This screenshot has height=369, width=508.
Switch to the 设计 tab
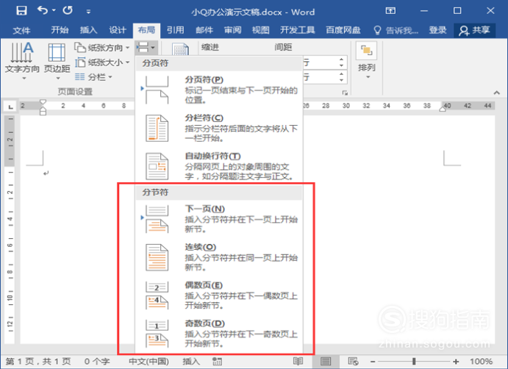pos(118,30)
